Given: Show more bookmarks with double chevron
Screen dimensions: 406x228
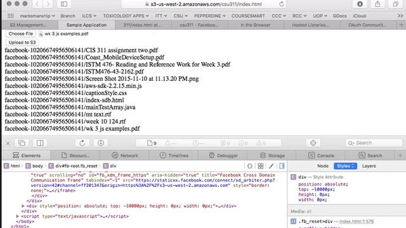Looking at the screenshot, I should coord(400,16).
